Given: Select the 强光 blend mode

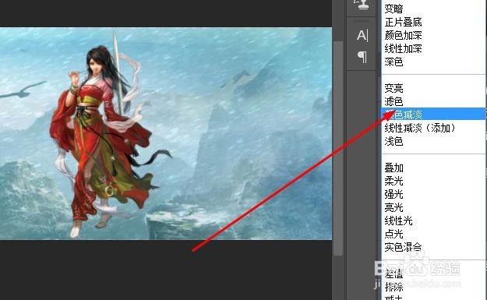Looking at the screenshot, I should click(393, 194).
